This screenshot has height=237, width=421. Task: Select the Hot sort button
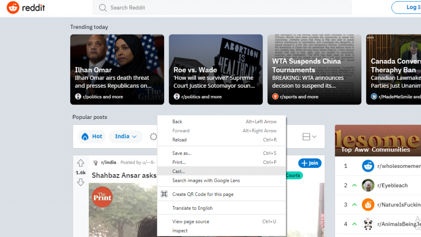(x=92, y=137)
